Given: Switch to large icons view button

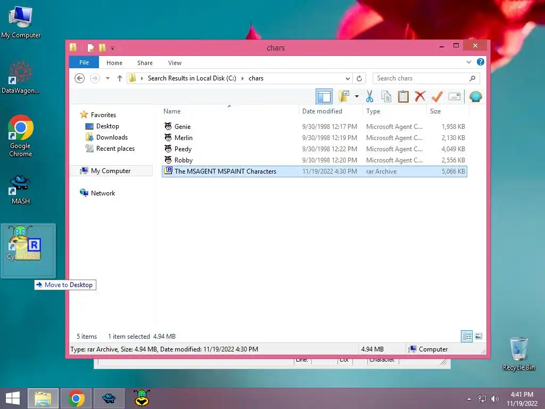Looking at the screenshot, I should 478,336.
